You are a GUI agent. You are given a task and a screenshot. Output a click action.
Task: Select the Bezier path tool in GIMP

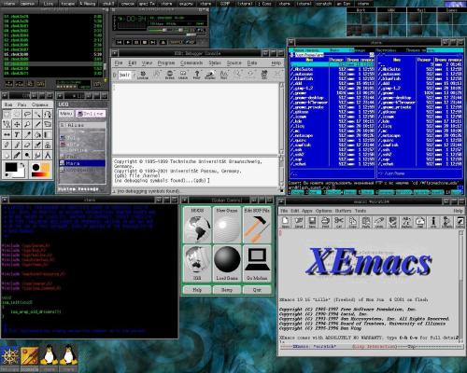pyautogui.click(x=48, y=114)
